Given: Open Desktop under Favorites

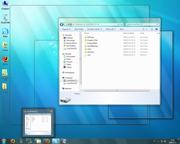Looking at the screenshot, I should [68, 38].
